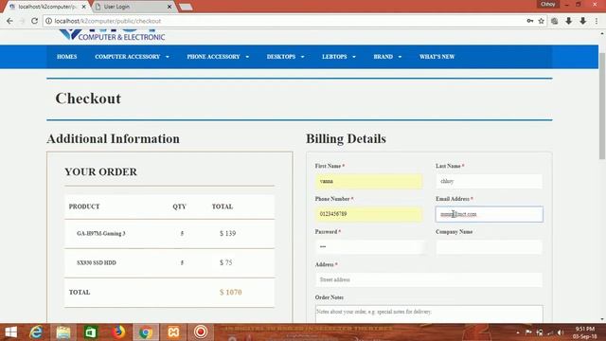Image resolution: width=606 pixels, height=341 pixels.
Task: Click the URL address bar
Action: point(286,21)
